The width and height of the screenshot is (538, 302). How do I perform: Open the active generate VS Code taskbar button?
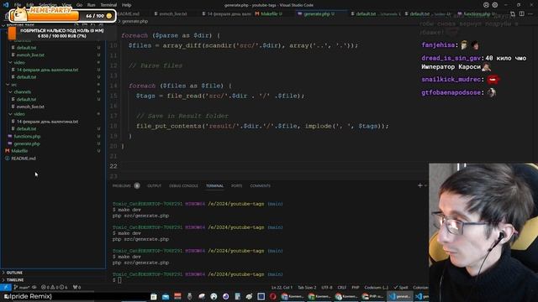[400, 296]
